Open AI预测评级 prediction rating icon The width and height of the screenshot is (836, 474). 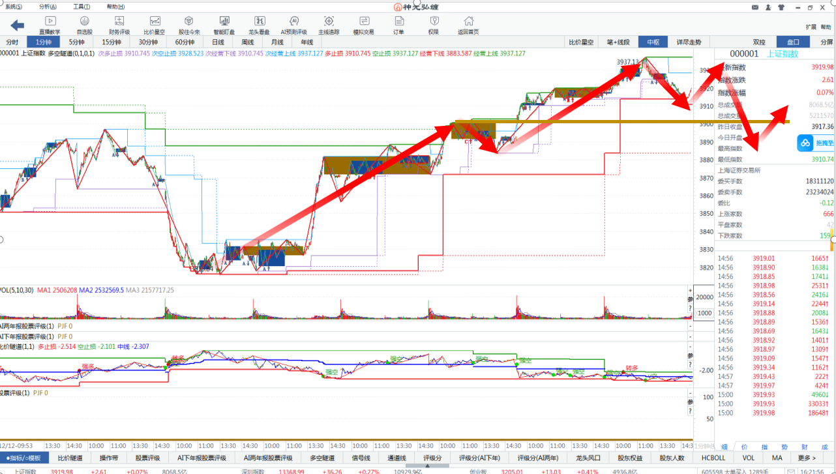point(293,25)
